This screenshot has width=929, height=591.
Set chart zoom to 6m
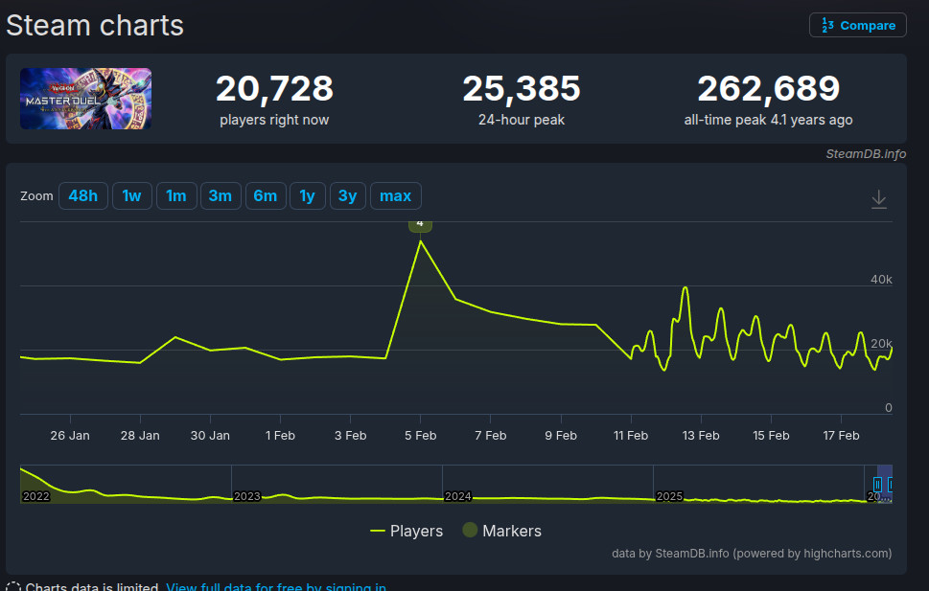coord(266,196)
